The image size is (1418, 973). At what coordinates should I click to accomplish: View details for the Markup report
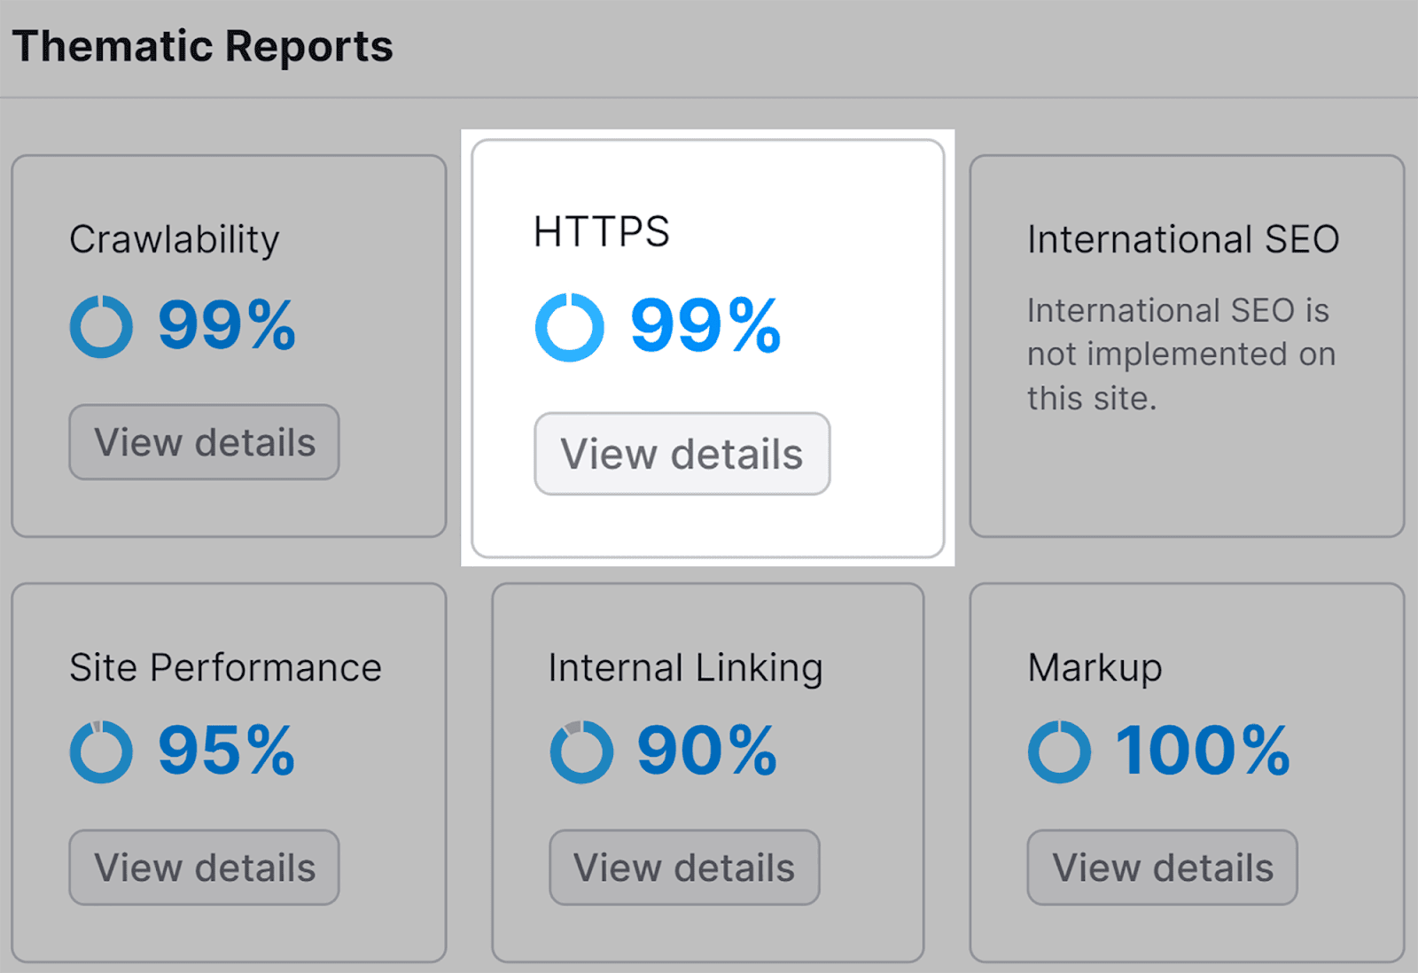point(1162,868)
